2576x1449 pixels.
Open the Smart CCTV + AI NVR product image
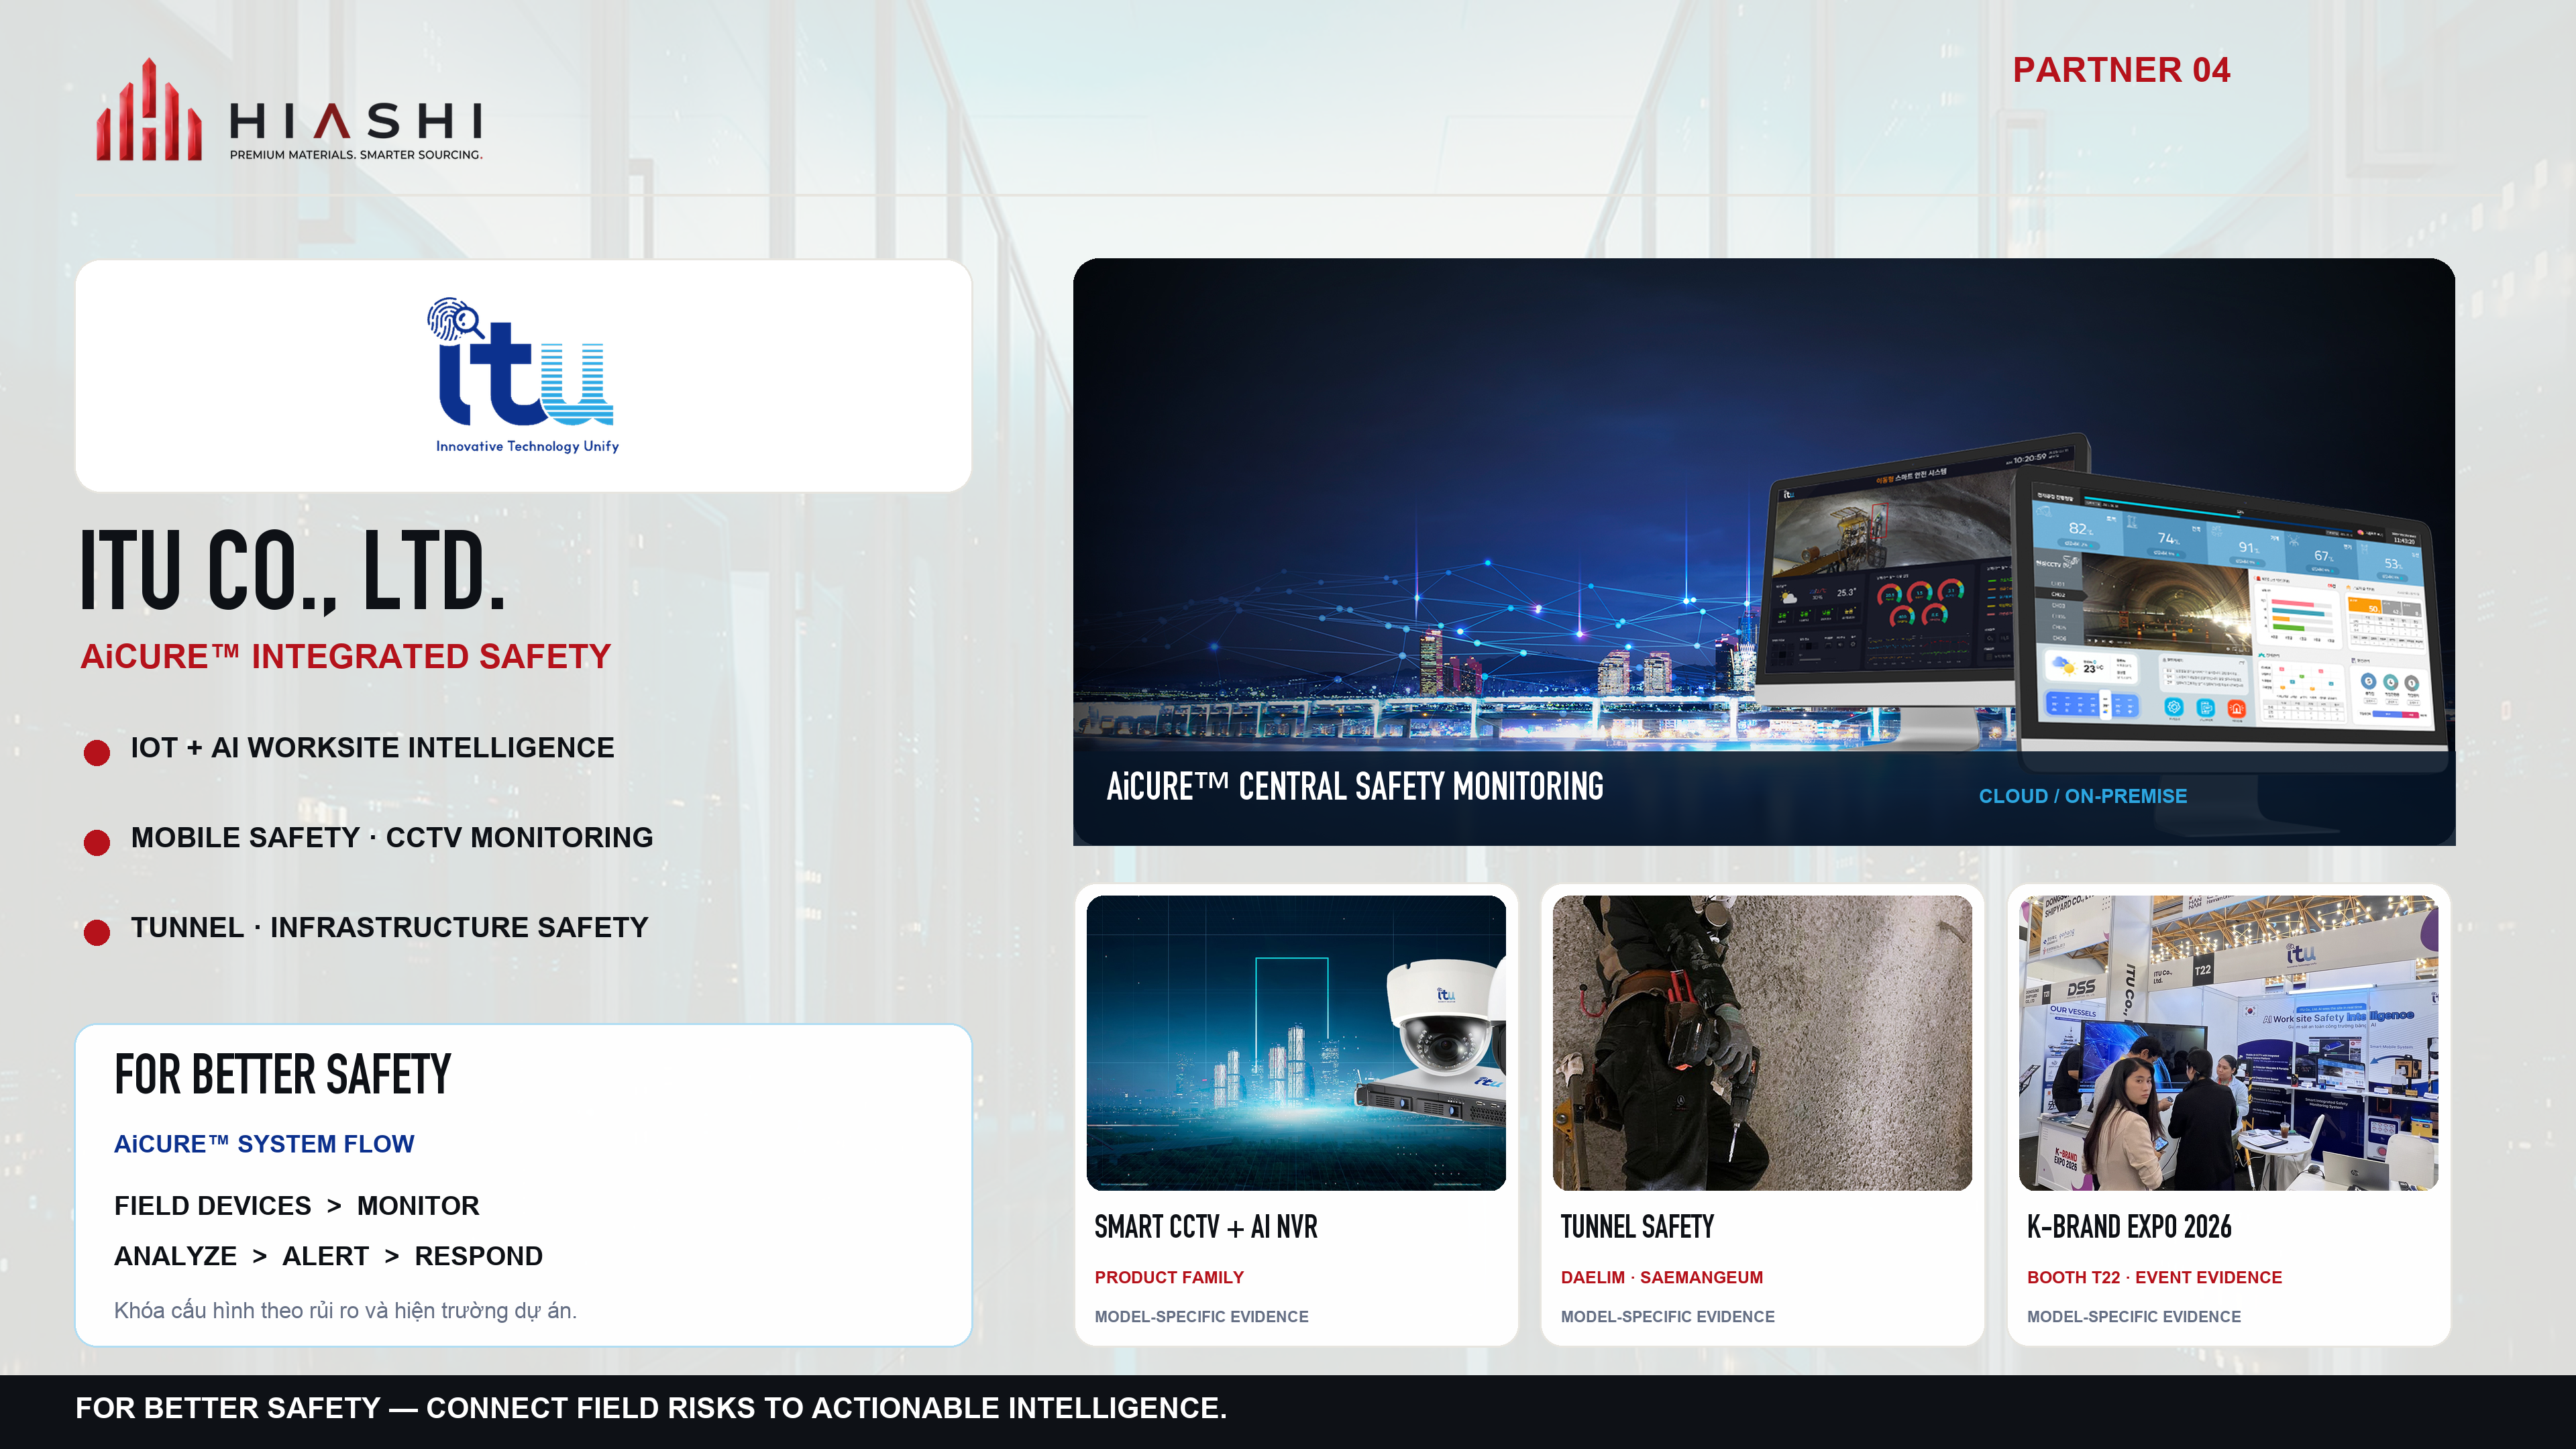1296,1042
